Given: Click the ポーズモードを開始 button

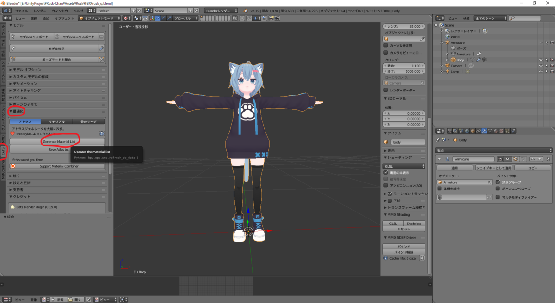Looking at the screenshot, I should point(54,60).
